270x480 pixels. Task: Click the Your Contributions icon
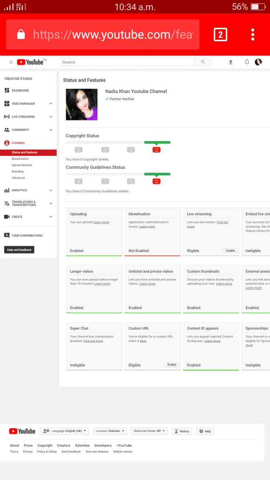click(x=7, y=236)
